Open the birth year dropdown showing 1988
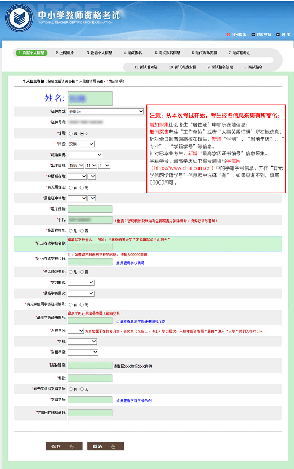Image resolution: width=294 pixels, height=469 pixels. click(x=76, y=165)
